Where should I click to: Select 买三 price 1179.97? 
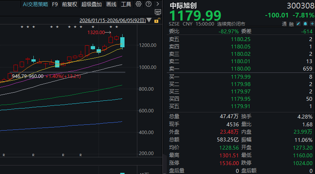tap(241, 91)
